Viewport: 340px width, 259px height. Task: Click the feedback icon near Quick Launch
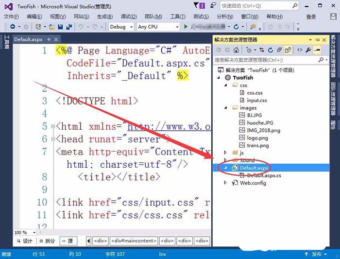click(213, 5)
